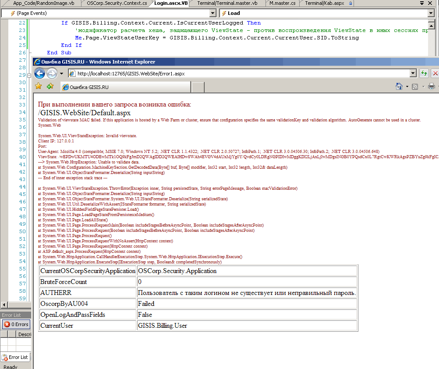Image resolution: width=439 pixels, height=369 pixels.
Task: Stop loading the page in IE
Action: 435,73
